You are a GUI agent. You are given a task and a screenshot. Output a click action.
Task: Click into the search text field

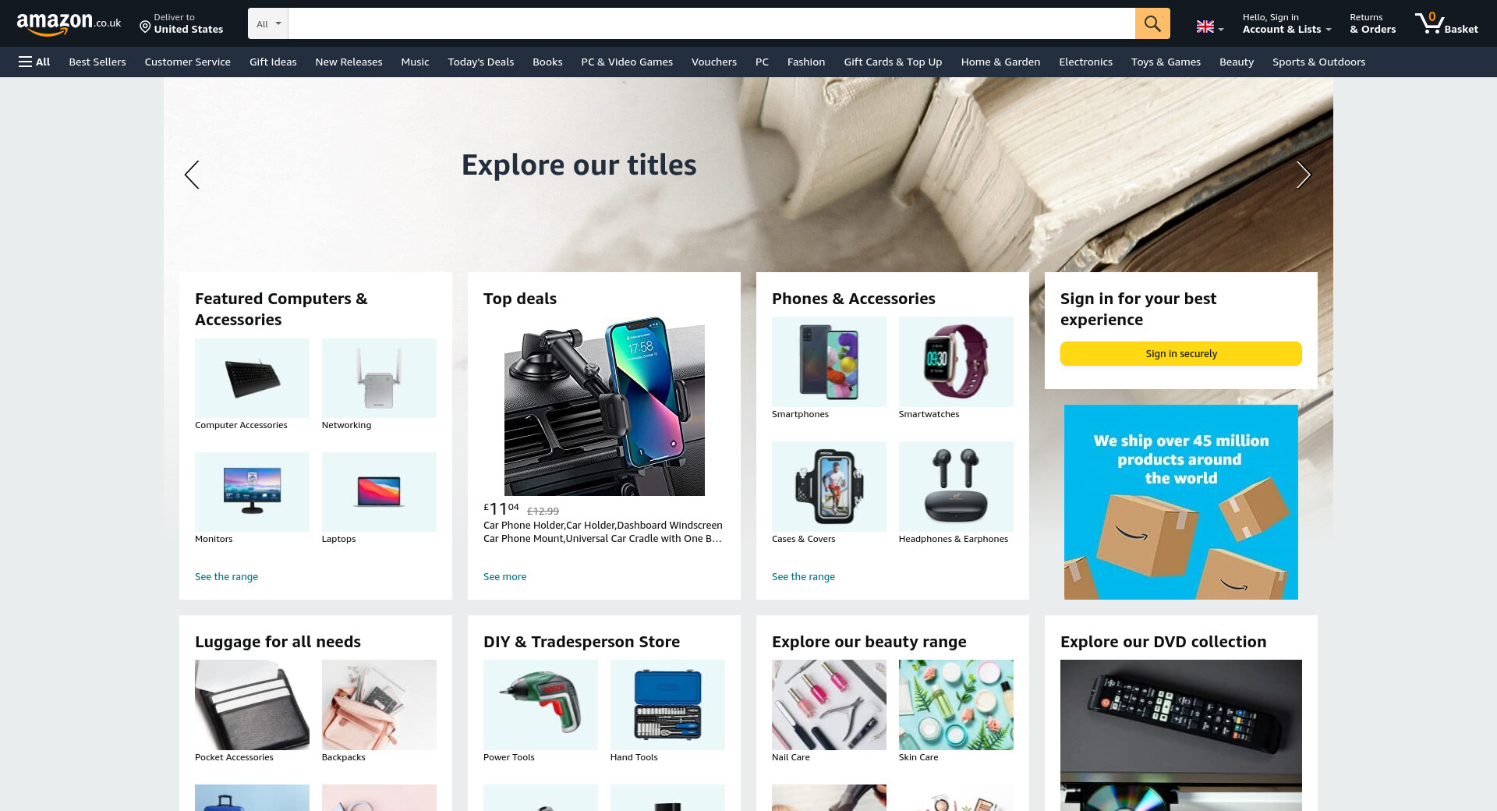coord(711,23)
